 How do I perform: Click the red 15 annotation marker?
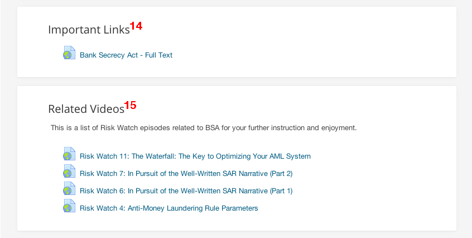(x=131, y=106)
